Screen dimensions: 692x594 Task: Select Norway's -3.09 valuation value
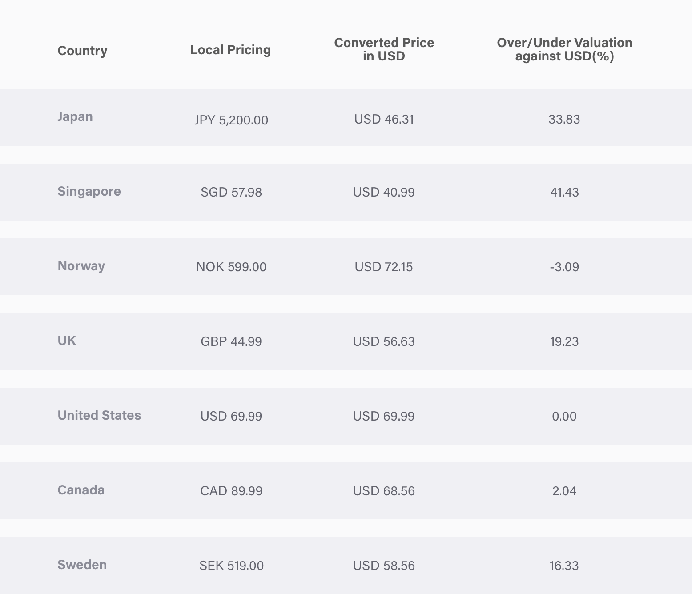coord(564,267)
